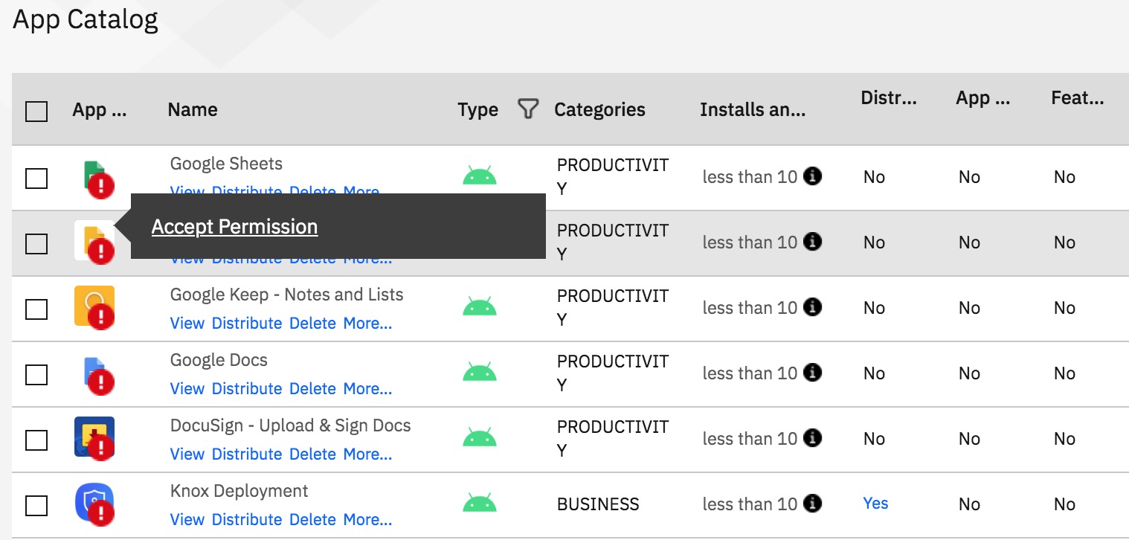
Task: Click Delete link for Google Docs
Action: (312, 389)
